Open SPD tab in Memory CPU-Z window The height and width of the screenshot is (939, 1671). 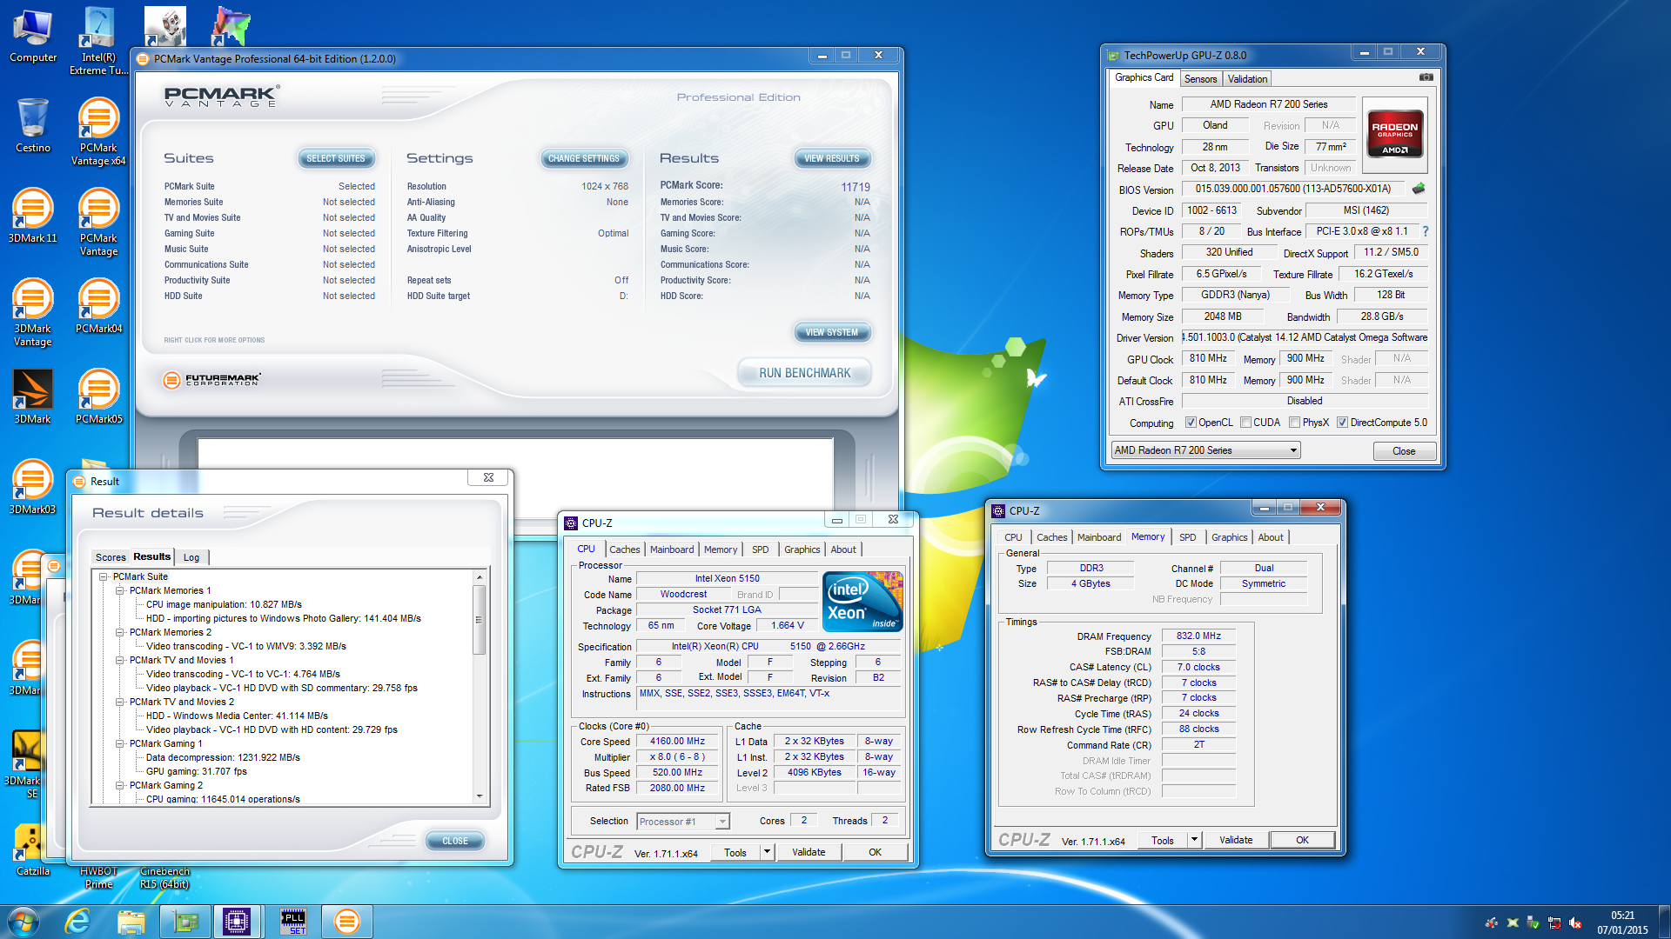(x=1187, y=537)
